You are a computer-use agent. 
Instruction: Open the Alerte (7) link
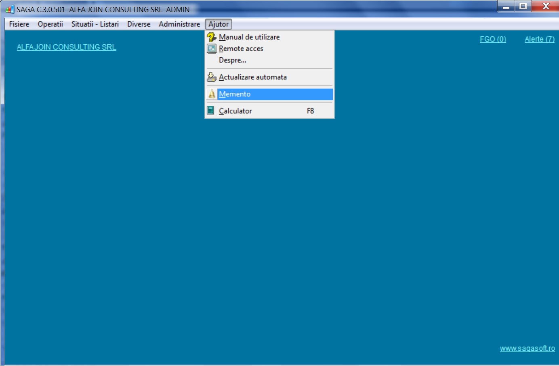540,39
